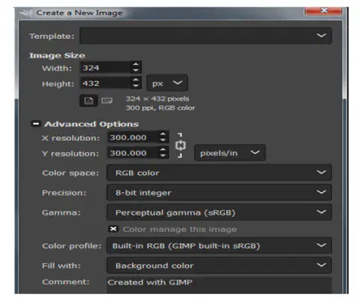Open Color space RGB color dropdown

pyautogui.click(x=219, y=172)
